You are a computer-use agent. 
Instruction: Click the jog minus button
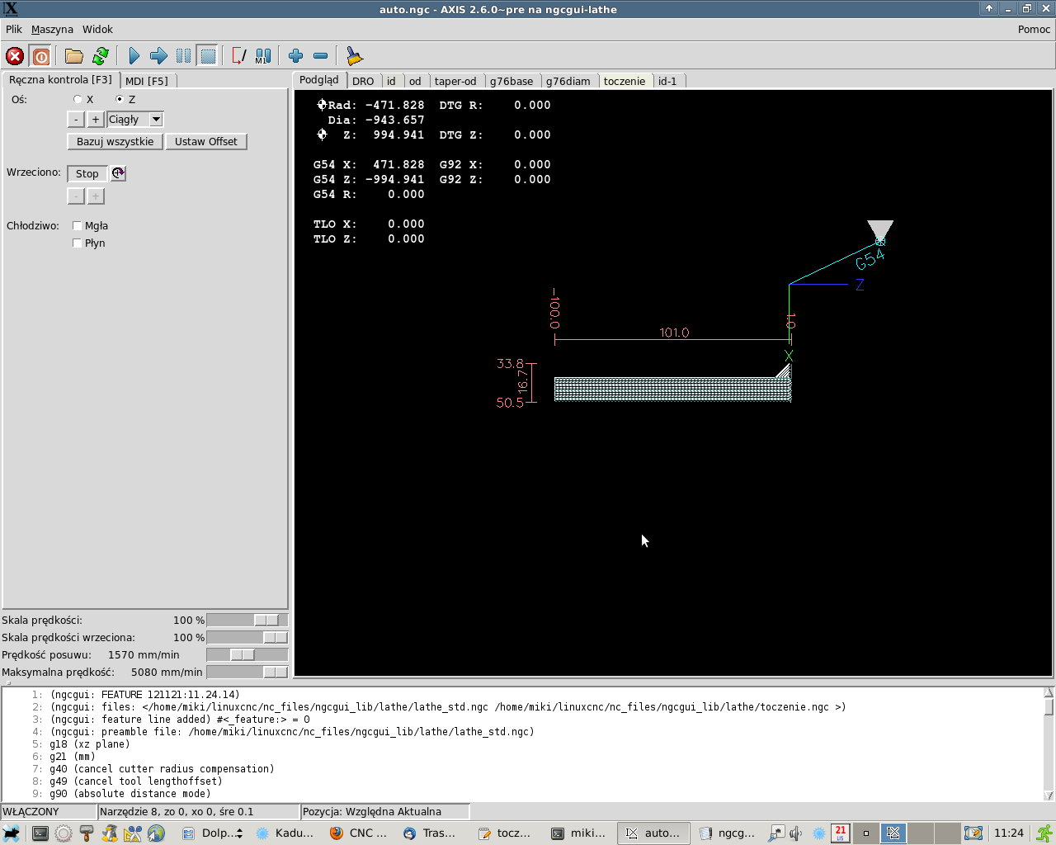point(76,120)
